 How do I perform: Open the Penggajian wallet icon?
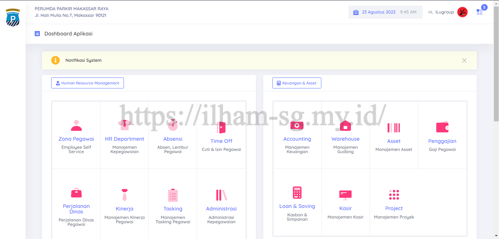pyautogui.click(x=442, y=128)
